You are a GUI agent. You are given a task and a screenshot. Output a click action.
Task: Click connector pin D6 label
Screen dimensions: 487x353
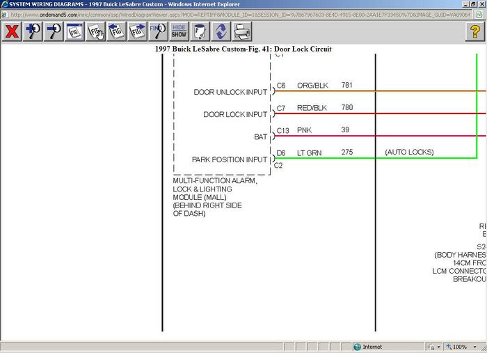[x=281, y=153]
